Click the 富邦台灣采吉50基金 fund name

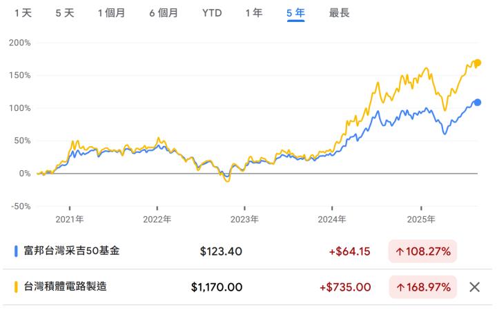[x=72, y=251]
